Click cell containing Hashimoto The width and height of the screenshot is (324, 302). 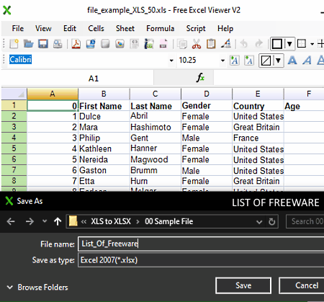(155, 127)
